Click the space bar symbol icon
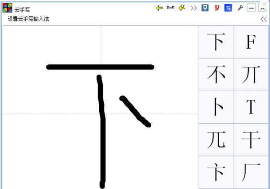This screenshot has width=270, height=189. click(x=170, y=8)
